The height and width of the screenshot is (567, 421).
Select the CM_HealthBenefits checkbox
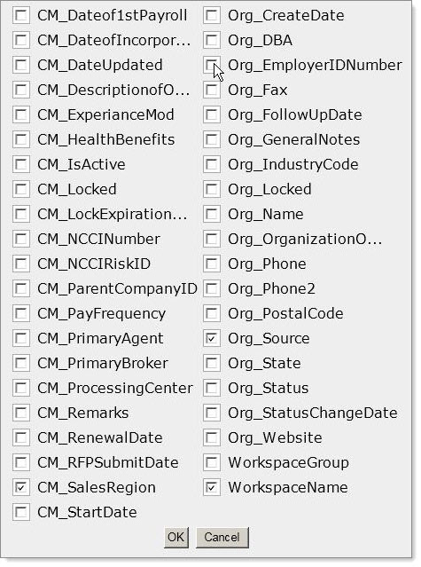(21, 139)
